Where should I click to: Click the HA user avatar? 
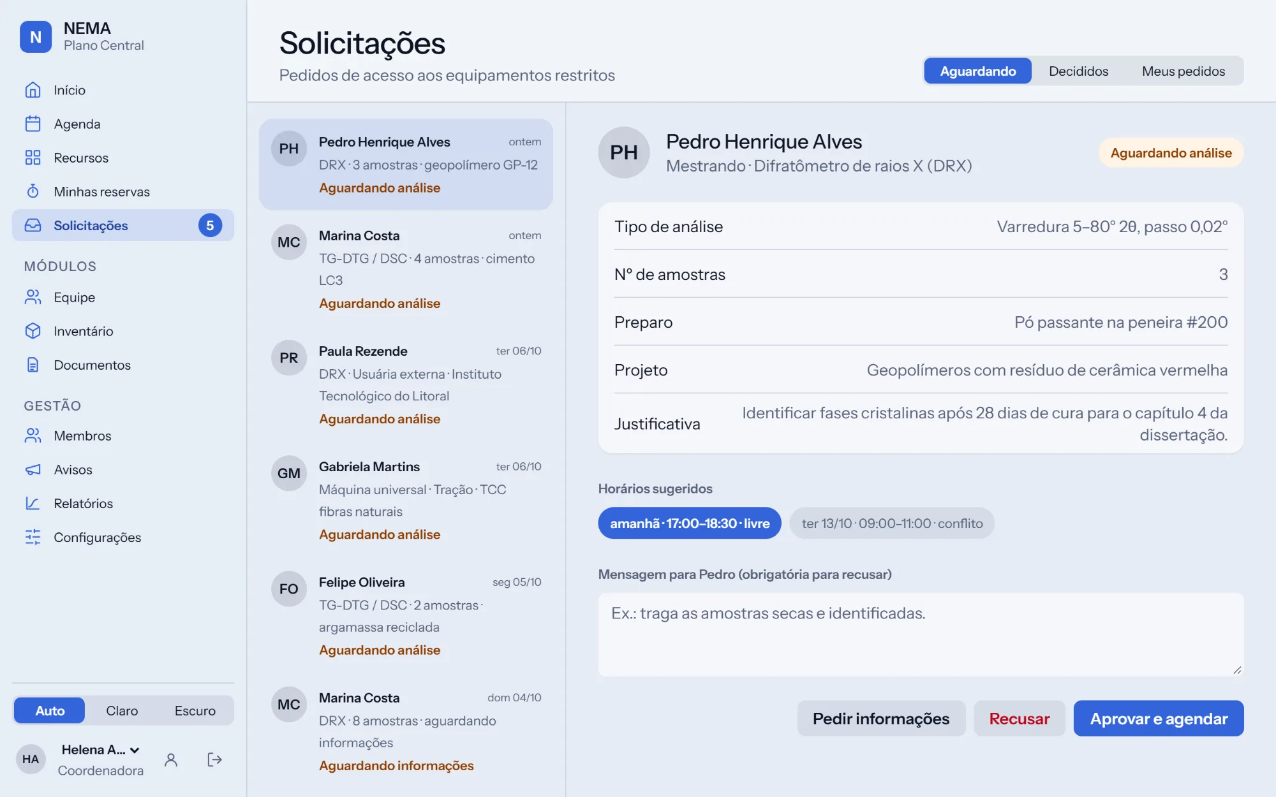31,759
